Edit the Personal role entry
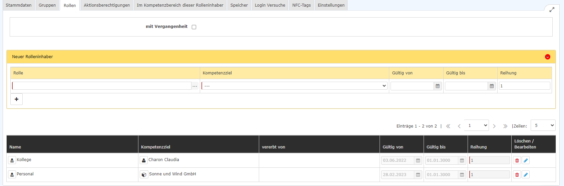Image resolution: width=564 pixels, height=186 pixels. [526, 174]
